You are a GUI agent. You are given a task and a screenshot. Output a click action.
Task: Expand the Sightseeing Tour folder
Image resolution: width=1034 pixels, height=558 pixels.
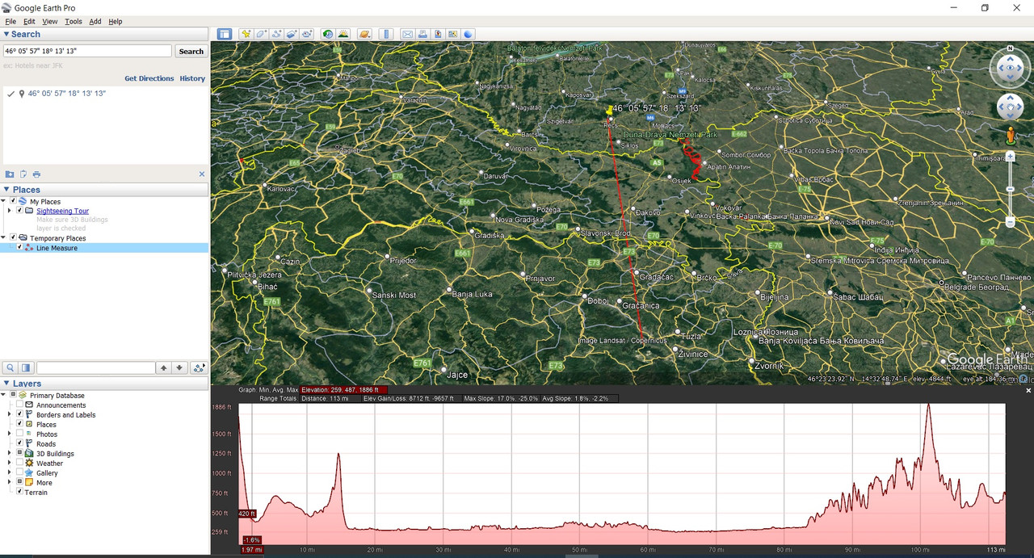(10, 211)
